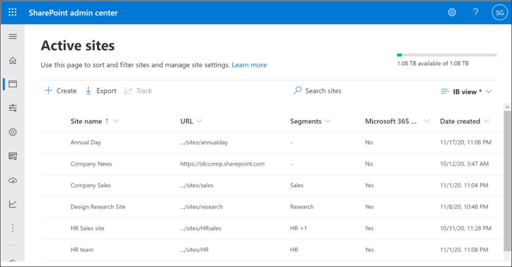
Task: Sort by the Site name column
Action: click(86, 121)
